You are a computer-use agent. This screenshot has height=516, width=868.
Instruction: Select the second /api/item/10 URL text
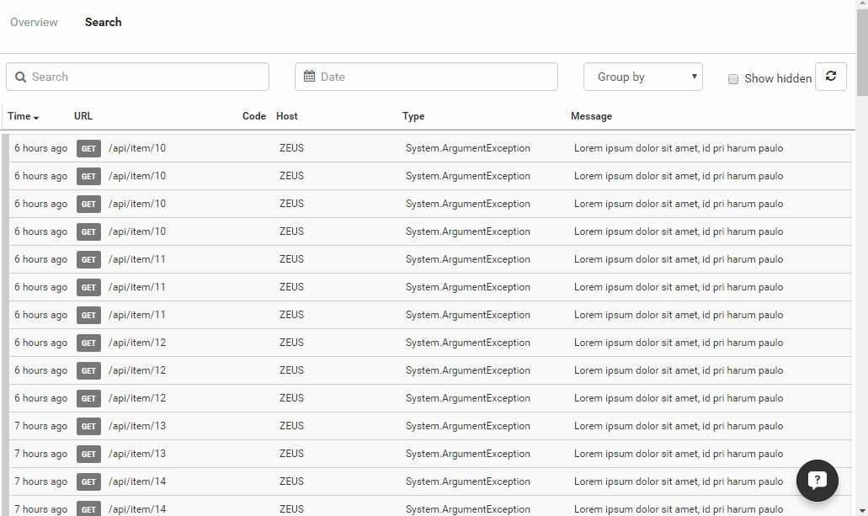[137, 176]
